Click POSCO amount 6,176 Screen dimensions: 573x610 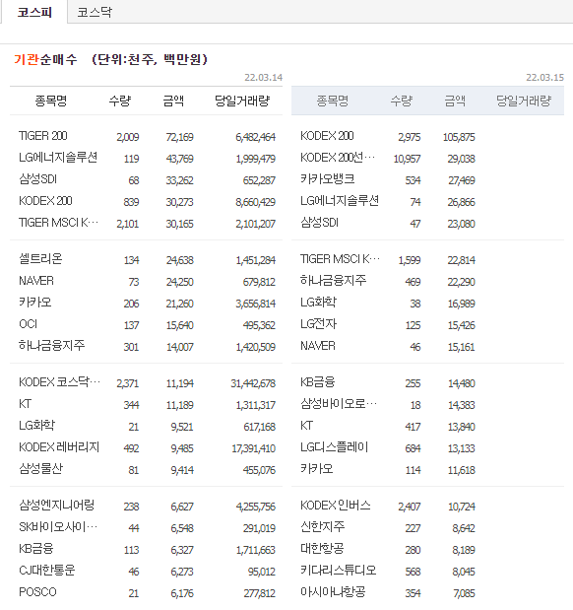coord(182,593)
